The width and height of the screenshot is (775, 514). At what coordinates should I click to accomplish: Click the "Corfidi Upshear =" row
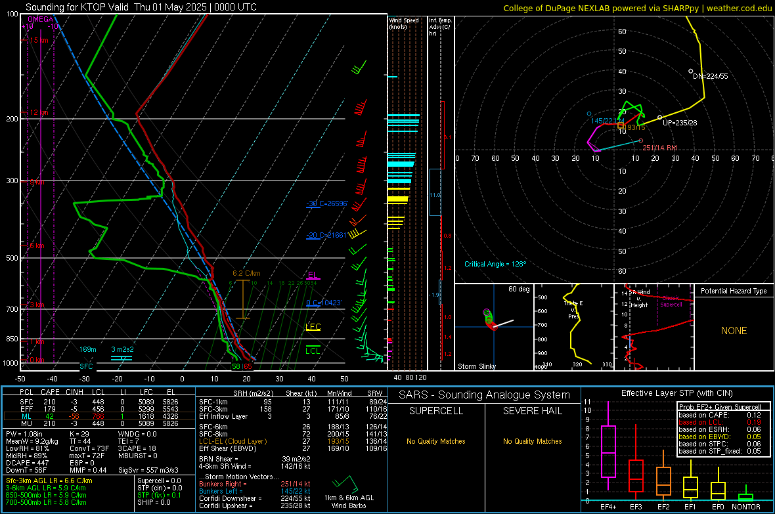click(255, 505)
